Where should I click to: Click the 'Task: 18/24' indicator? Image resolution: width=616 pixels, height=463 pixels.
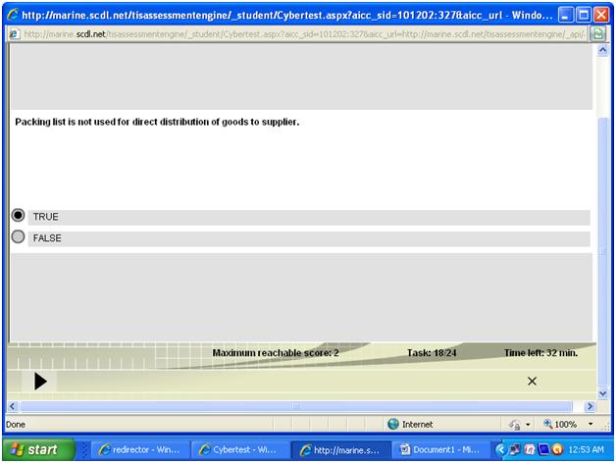[x=432, y=353]
